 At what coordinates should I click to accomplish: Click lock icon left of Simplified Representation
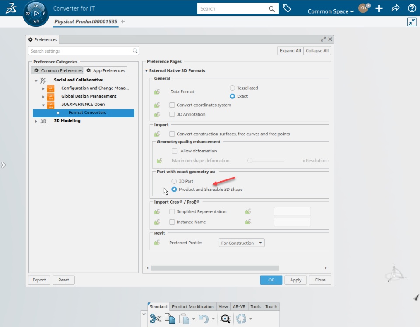click(x=157, y=212)
